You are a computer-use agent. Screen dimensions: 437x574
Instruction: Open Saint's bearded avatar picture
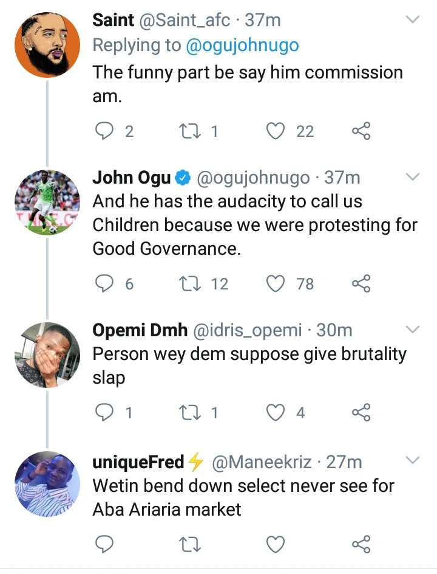click(x=47, y=46)
